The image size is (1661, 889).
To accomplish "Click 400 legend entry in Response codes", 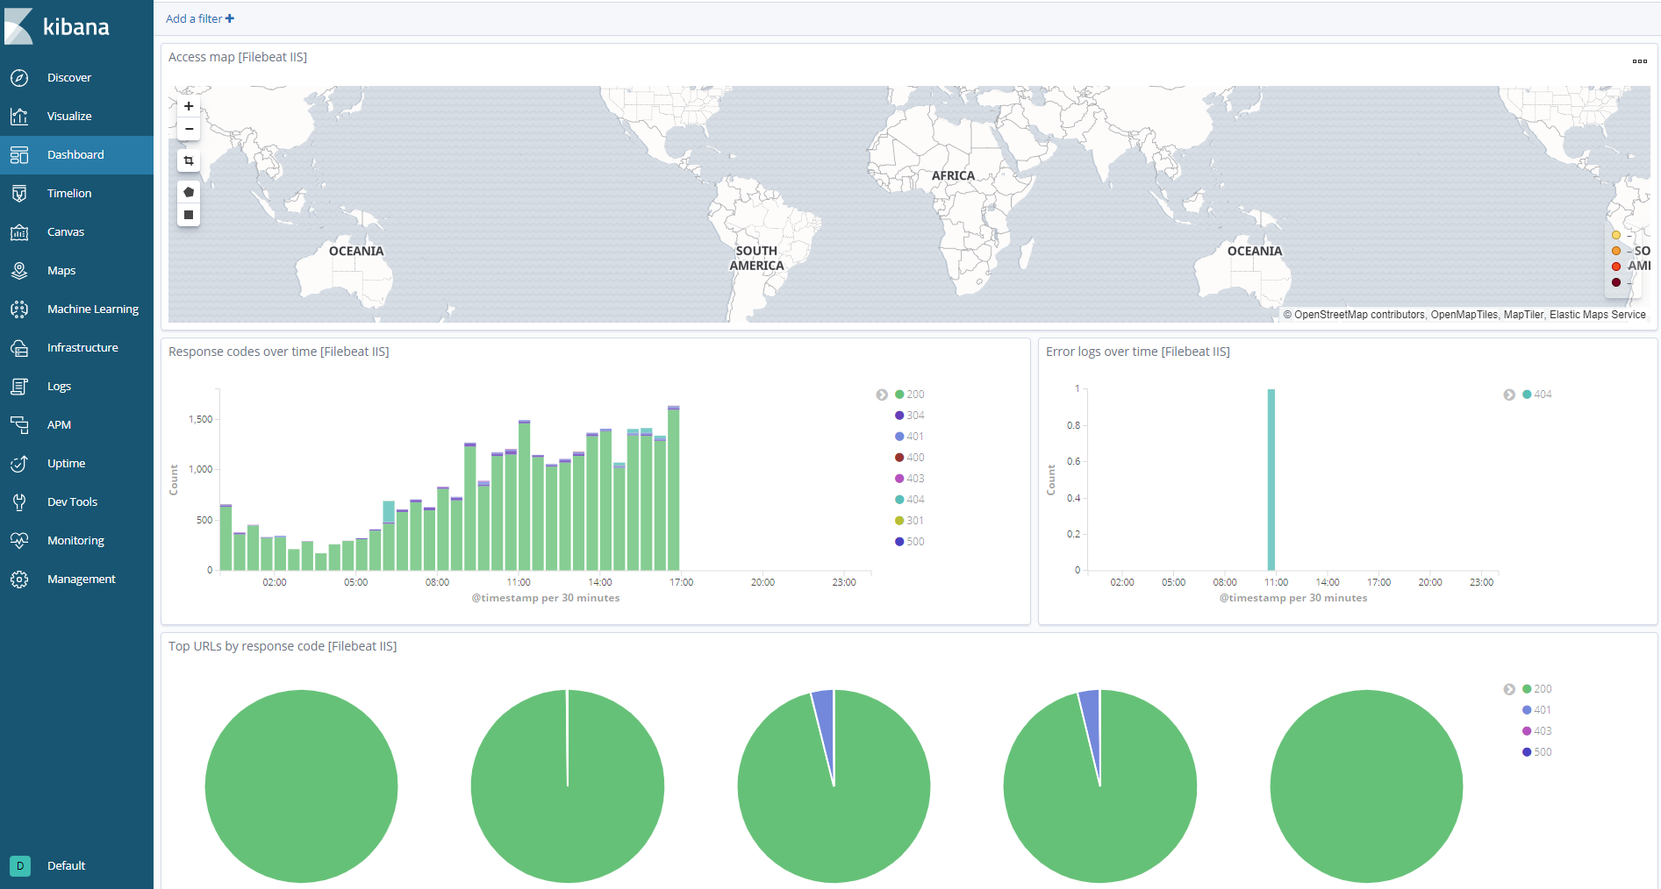I will pyautogui.click(x=909, y=458).
